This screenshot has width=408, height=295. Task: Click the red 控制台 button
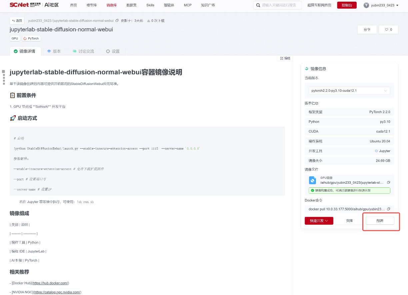[x=347, y=5]
